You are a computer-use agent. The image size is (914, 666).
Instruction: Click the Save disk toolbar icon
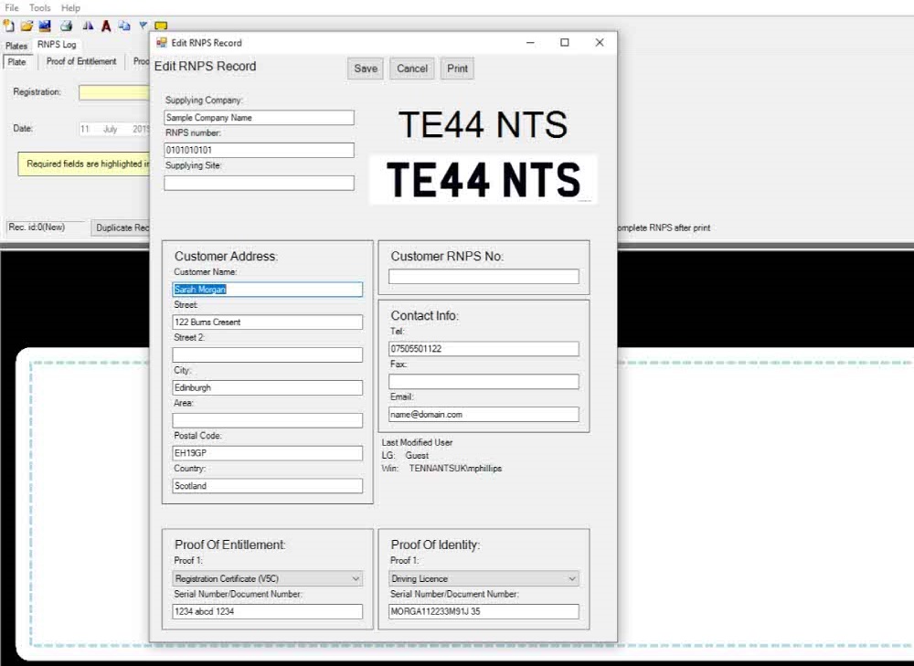tap(45, 26)
